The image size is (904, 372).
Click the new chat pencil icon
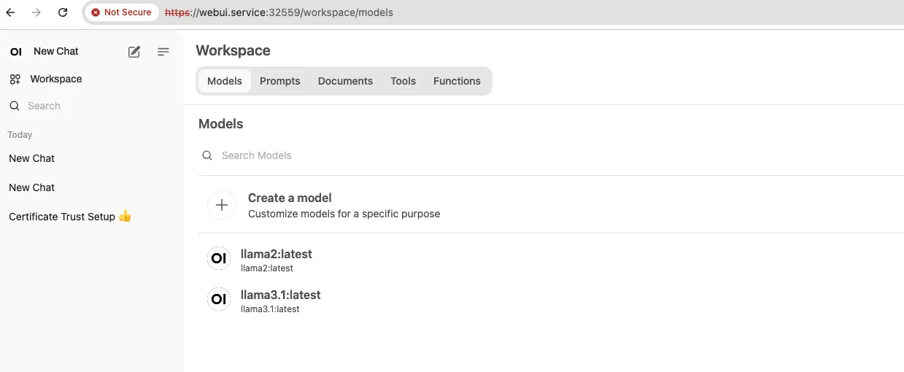134,52
